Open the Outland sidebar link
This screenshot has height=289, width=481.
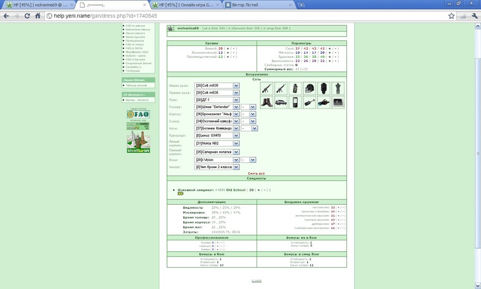point(136,56)
